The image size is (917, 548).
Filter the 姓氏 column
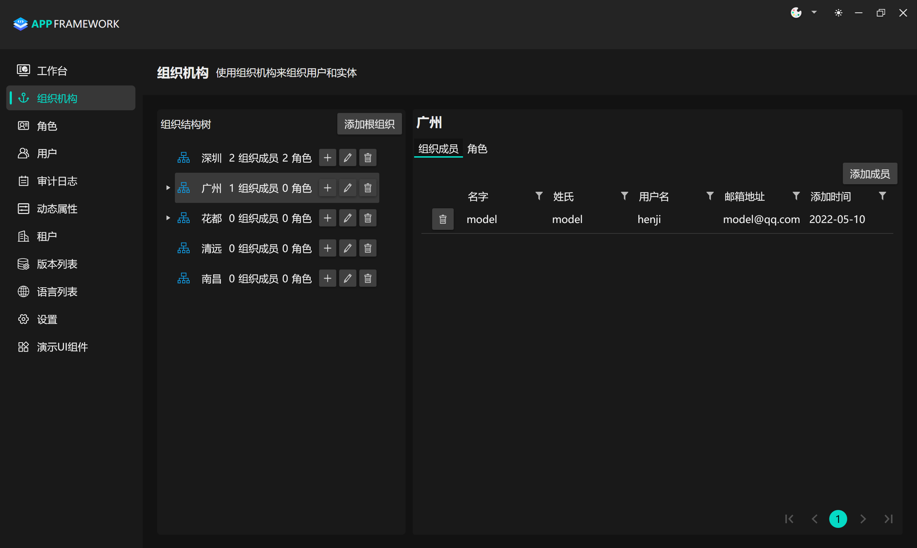624,196
